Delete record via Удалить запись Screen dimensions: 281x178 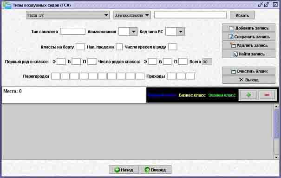coord(249,45)
